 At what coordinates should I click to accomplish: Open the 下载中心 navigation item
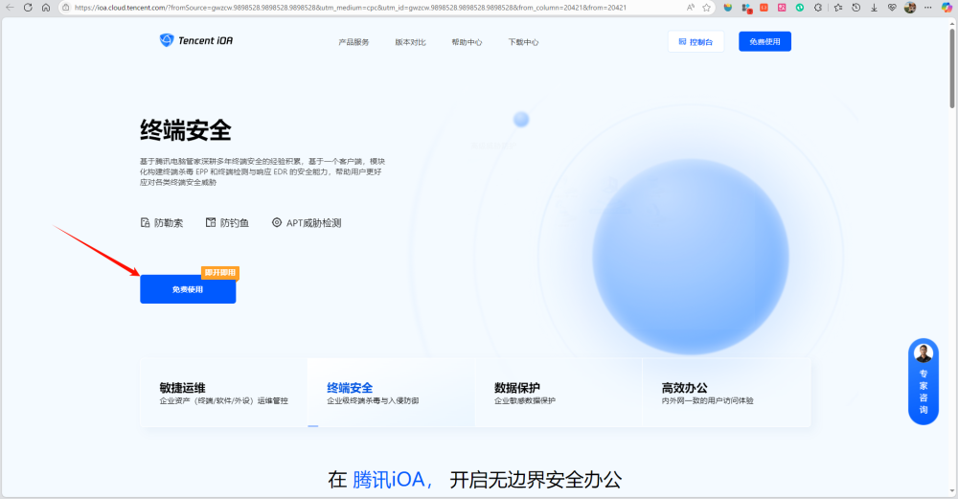point(524,42)
